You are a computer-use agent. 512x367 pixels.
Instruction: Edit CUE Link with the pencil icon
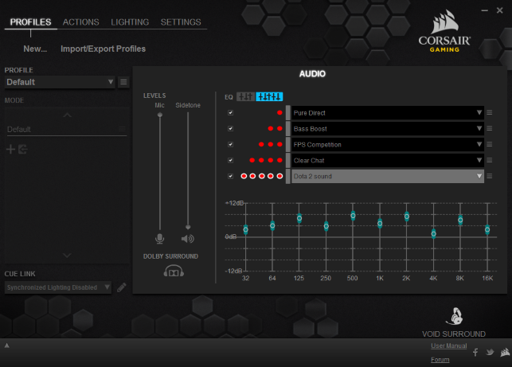coord(122,287)
